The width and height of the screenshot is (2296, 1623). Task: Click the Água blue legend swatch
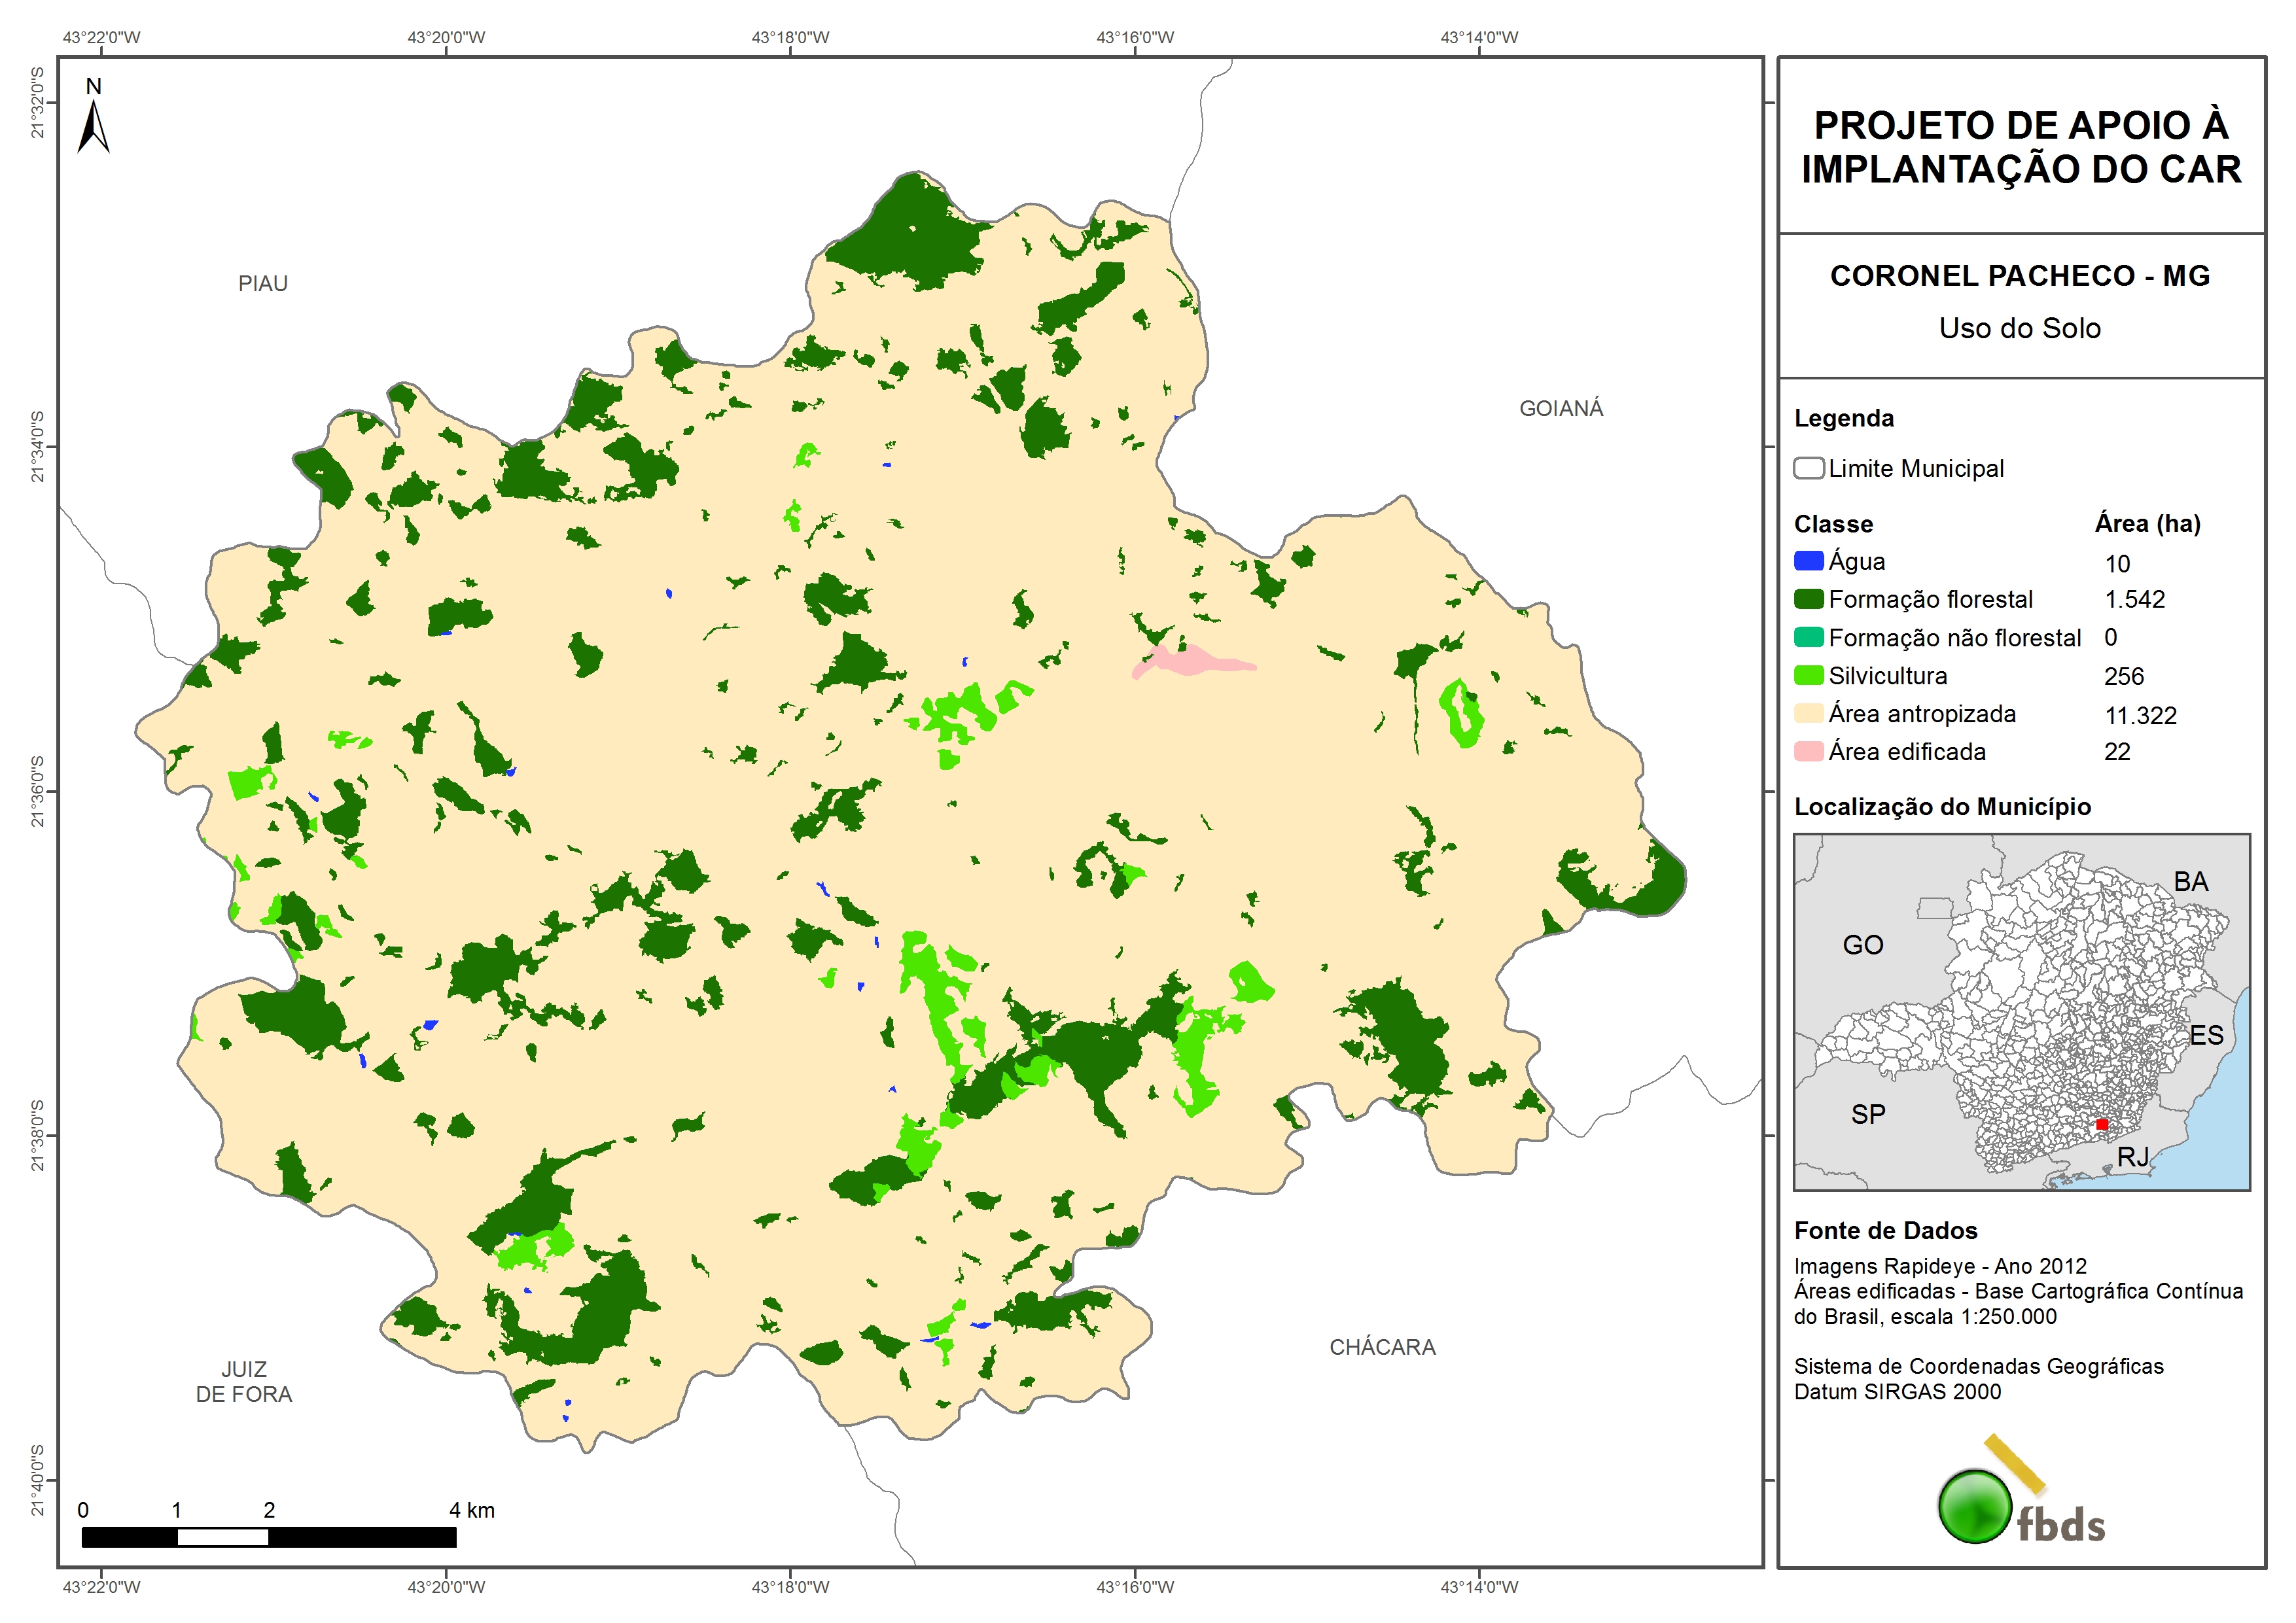point(1808,561)
